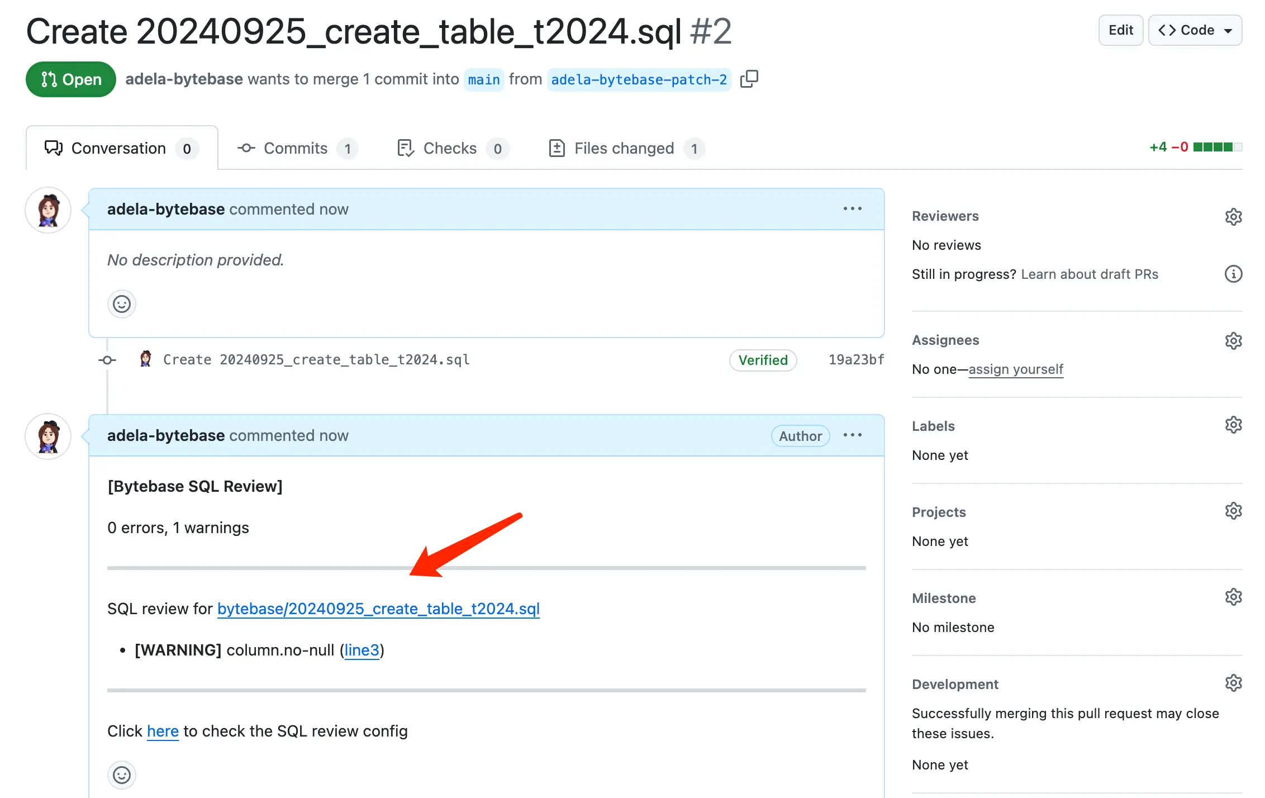
Task: Click the Assignees heading
Action: [x=945, y=340]
